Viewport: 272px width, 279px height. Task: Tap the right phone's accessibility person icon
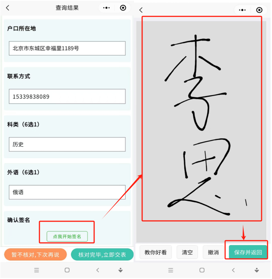[x=256, y=270]
